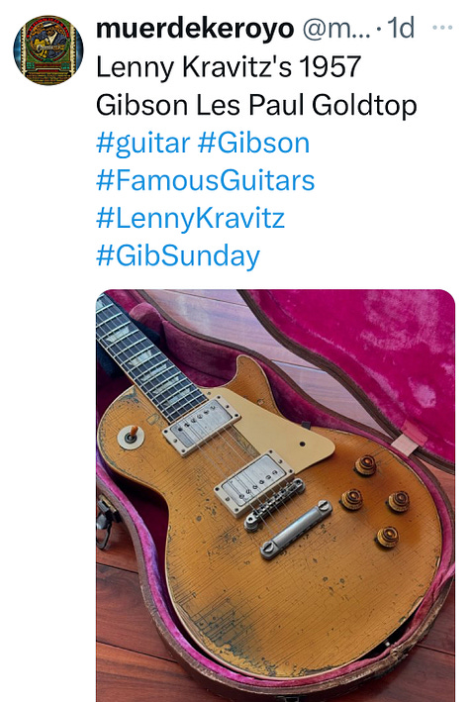
Task: Open the Goldtop guitar photo full size
Action: tap(276, 496)
